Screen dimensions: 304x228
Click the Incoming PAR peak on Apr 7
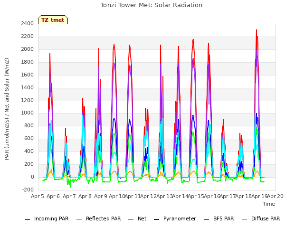(x=66, y=128)
